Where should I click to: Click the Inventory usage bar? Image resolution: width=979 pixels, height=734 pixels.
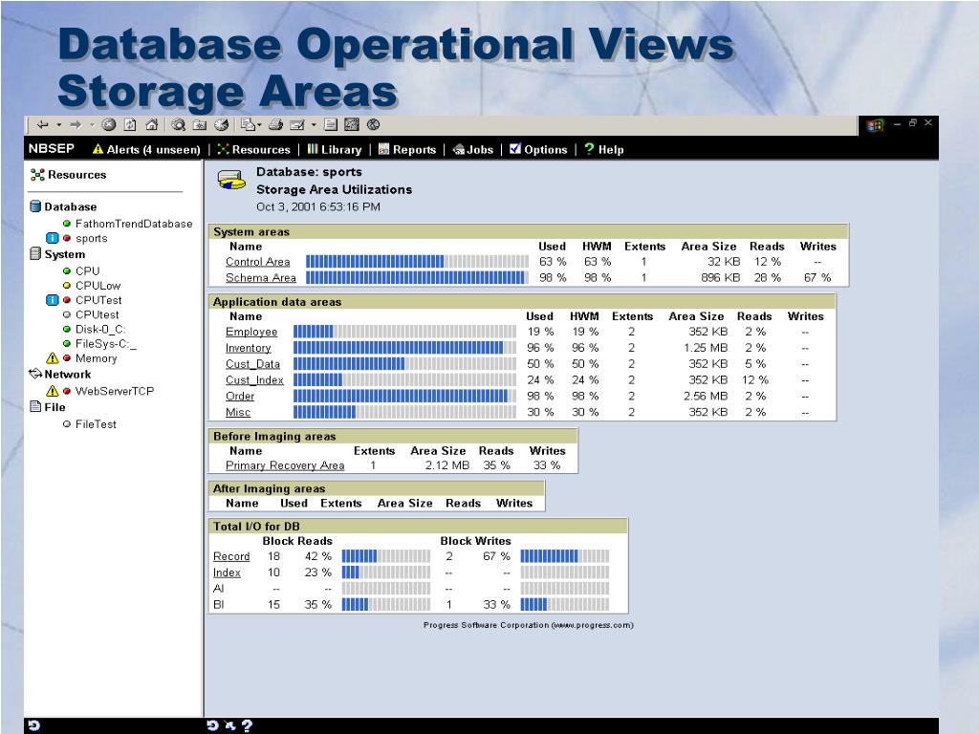(x=404, y=348)
